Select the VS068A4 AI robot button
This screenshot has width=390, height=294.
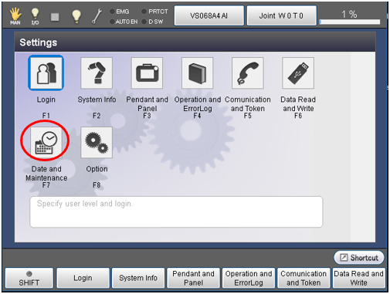pyautogui.click(x=209, y=15)
